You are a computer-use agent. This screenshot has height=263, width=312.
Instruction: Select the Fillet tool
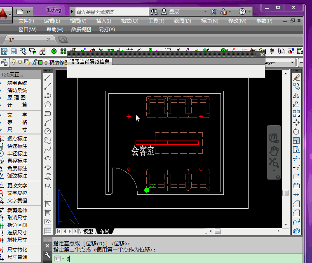point(296,213)
